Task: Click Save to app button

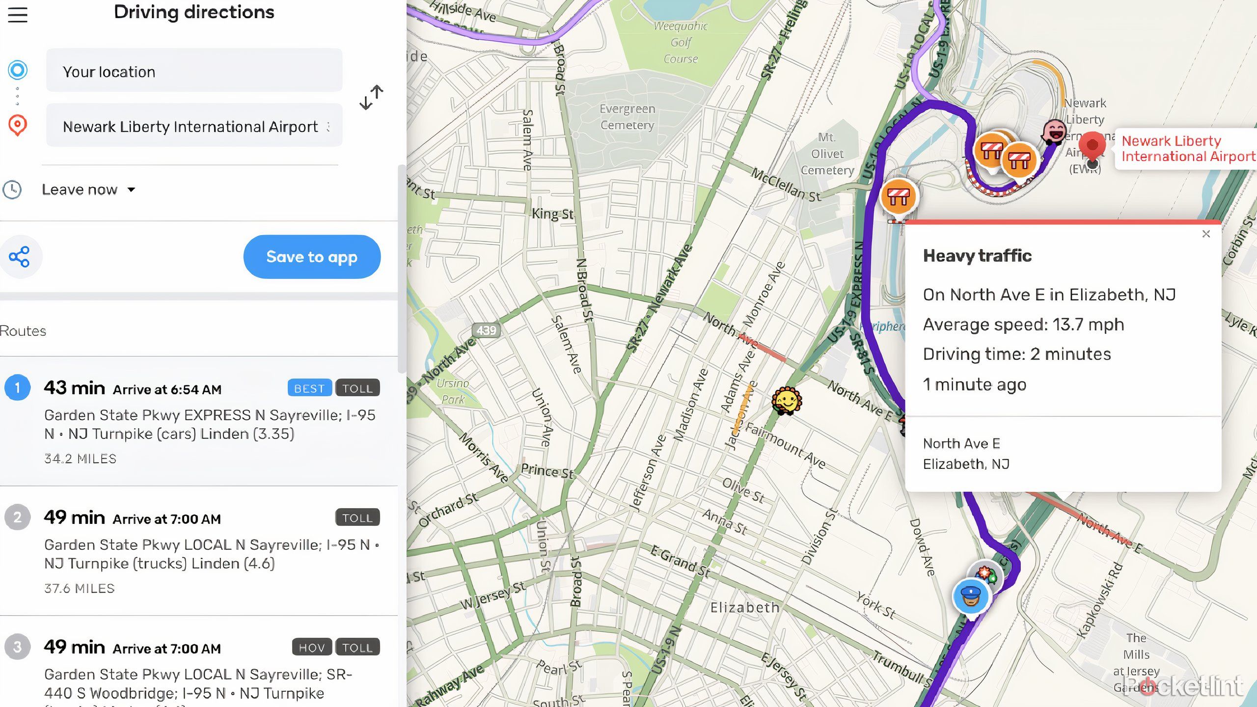Action: point(312,255)
